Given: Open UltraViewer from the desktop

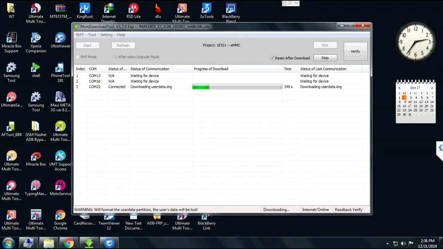Looking at the screenshot, I should 61,40.
